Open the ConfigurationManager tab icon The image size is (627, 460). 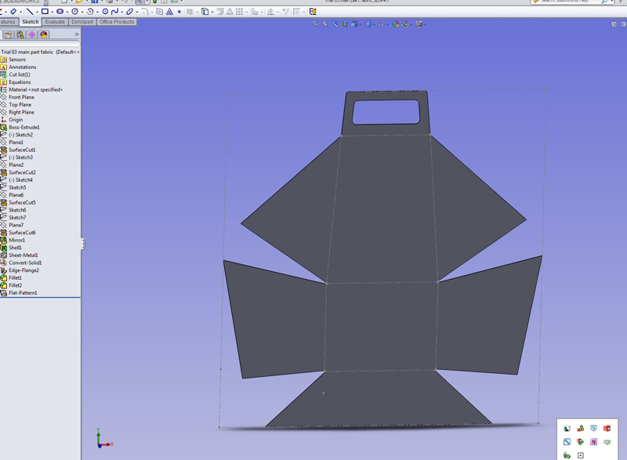[x=20, y=34]
